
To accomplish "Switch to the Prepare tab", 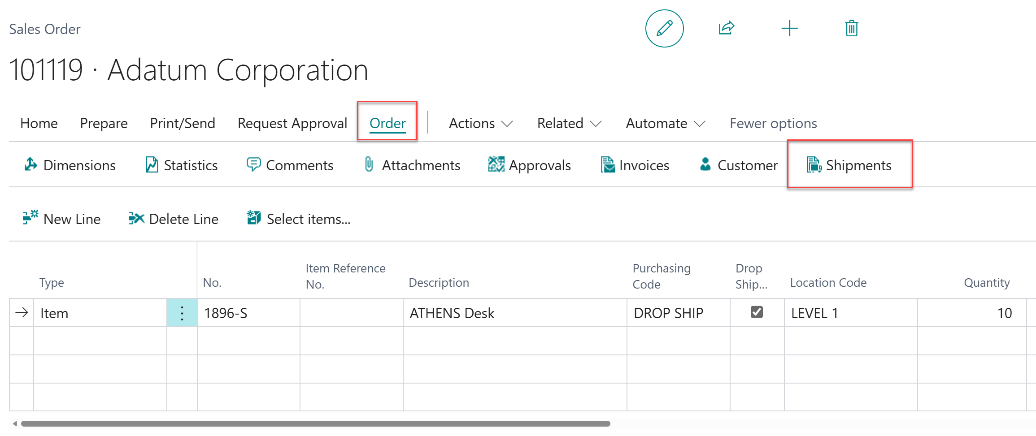I will click(x=104, y=123).
